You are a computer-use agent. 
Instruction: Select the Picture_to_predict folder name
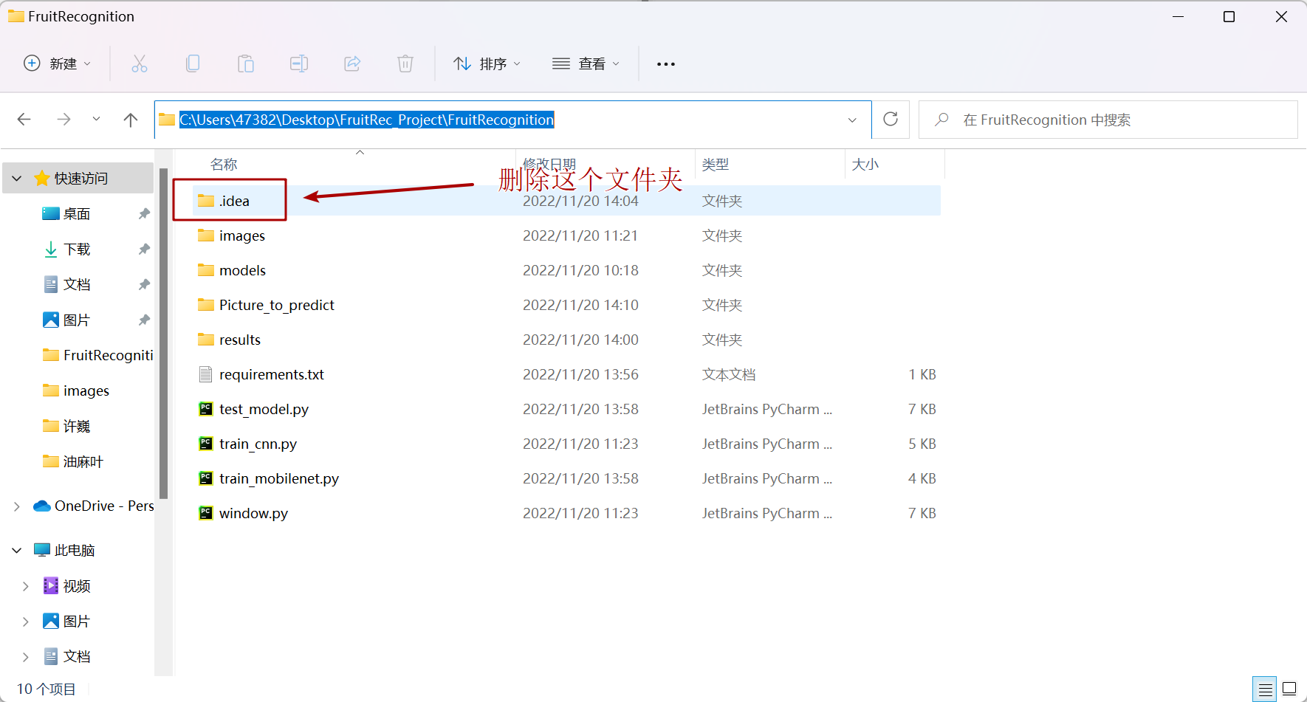coord(277,305)
